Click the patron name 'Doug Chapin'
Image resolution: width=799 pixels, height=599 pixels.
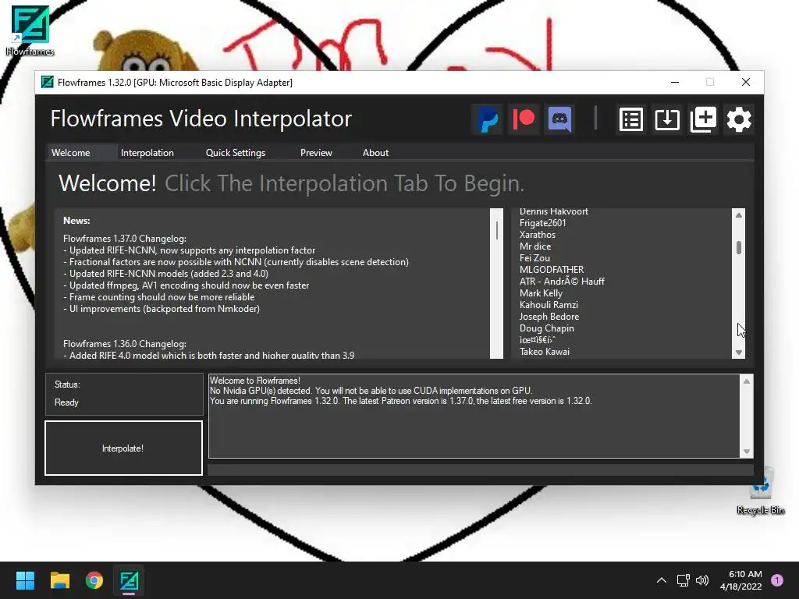coord(547,328)
